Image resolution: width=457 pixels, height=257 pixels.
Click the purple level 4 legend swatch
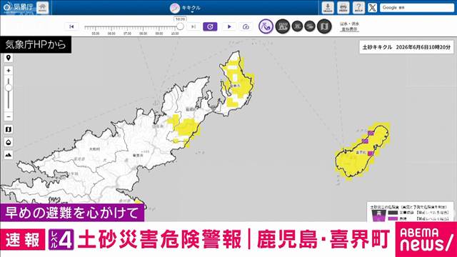tap(393, 218)
